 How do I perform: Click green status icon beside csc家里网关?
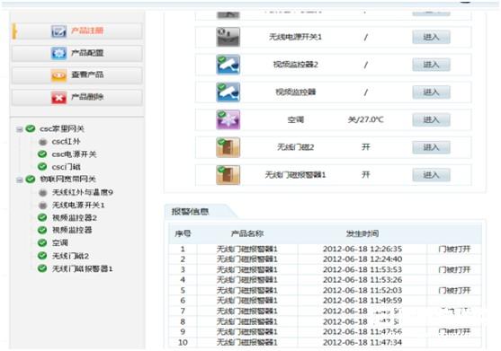click(x=31, y=128)
